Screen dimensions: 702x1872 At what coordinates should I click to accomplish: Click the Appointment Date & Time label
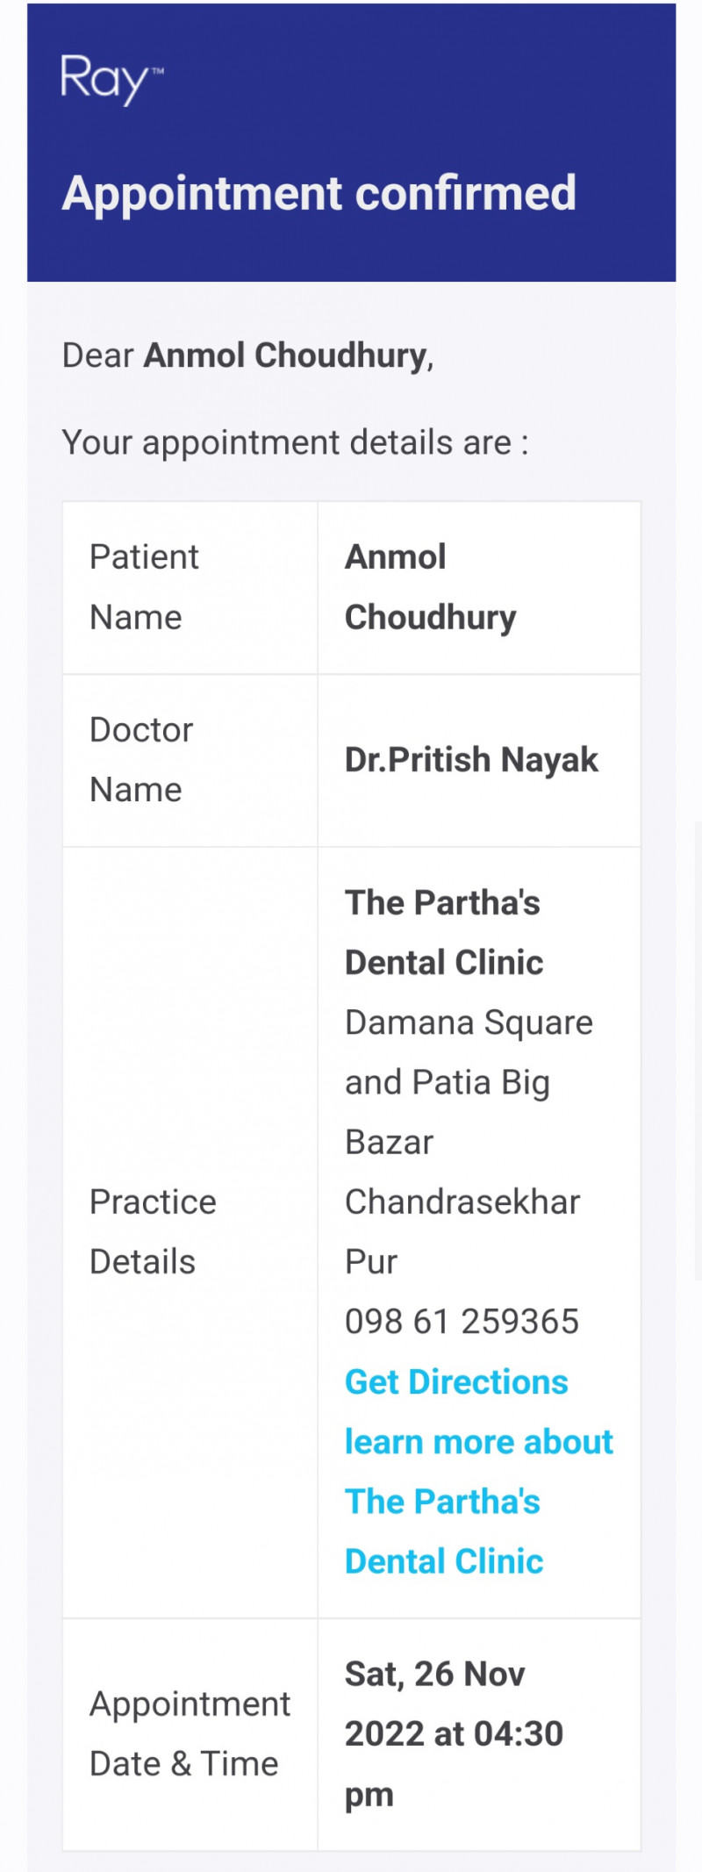(x=190, y=1734)
